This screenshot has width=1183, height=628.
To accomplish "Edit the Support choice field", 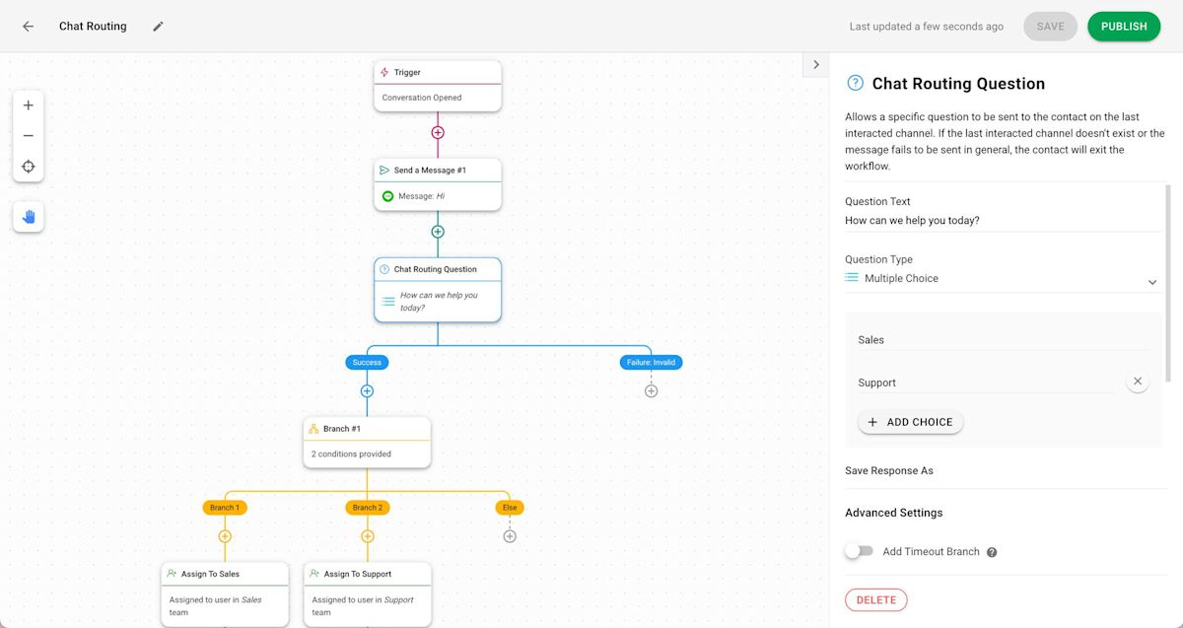I will 986,383.
